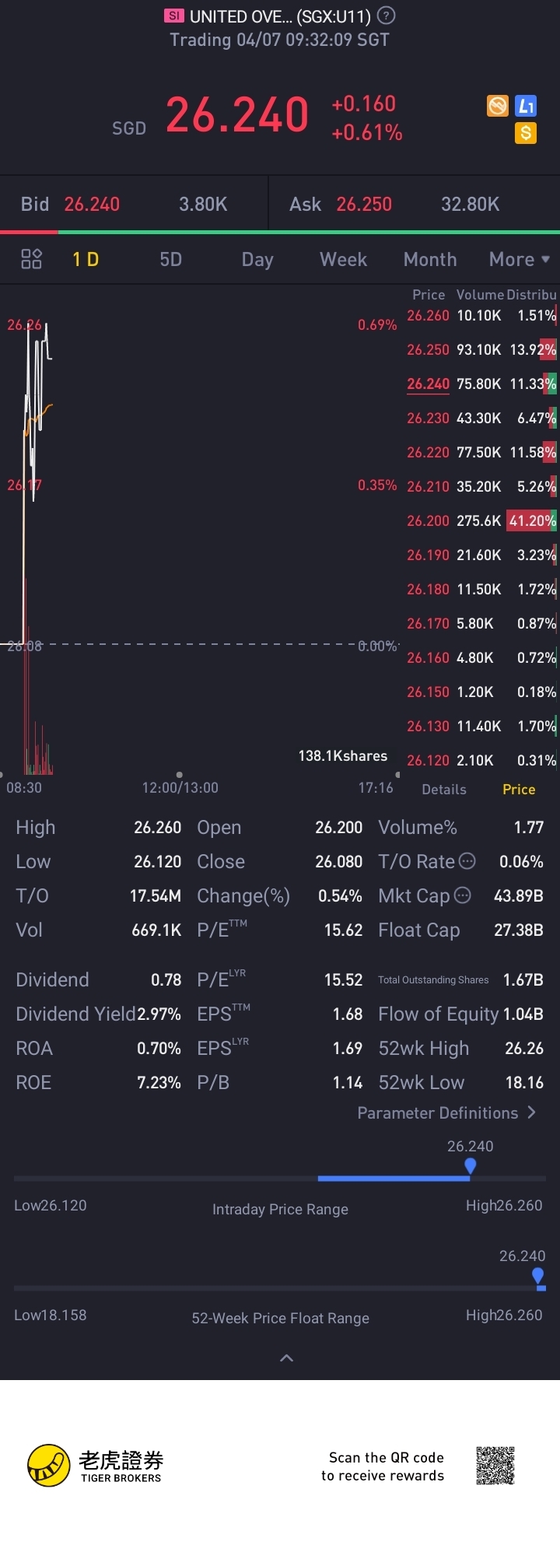Viewport: 560px width, 1552px height.
Task: Switch the price panel to Details view
Action: click(x=444, y=790)
